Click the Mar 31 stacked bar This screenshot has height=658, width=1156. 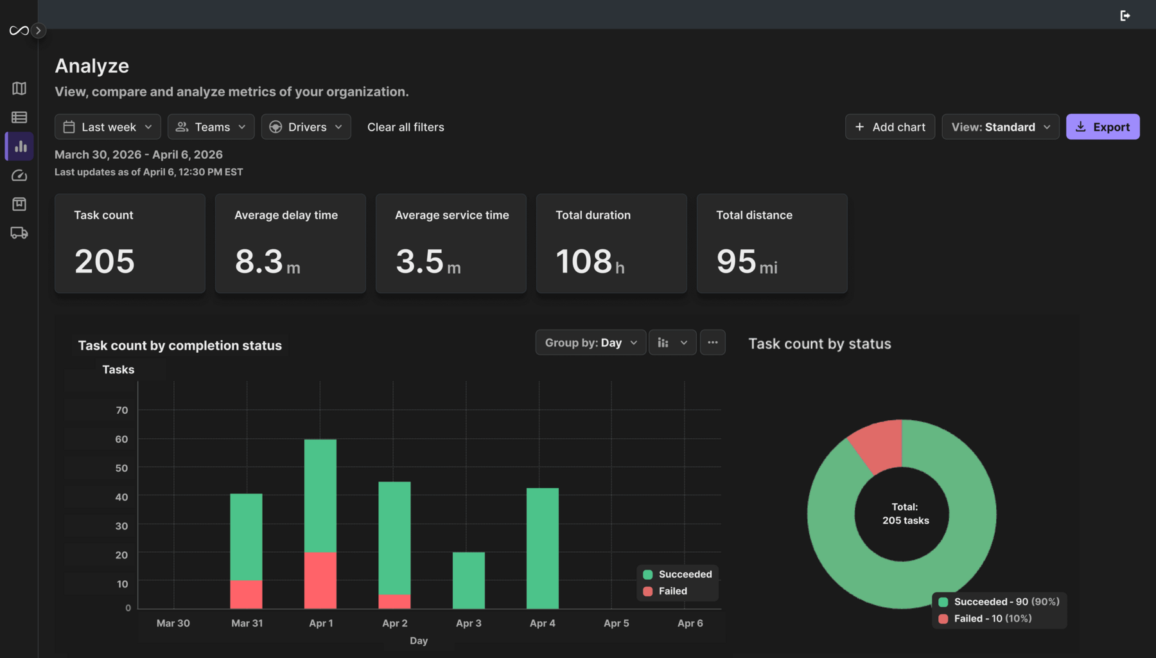point(246,551)
